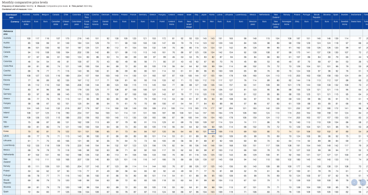Click the 'Canadian dollar' currency header

[x=56, y=24]
